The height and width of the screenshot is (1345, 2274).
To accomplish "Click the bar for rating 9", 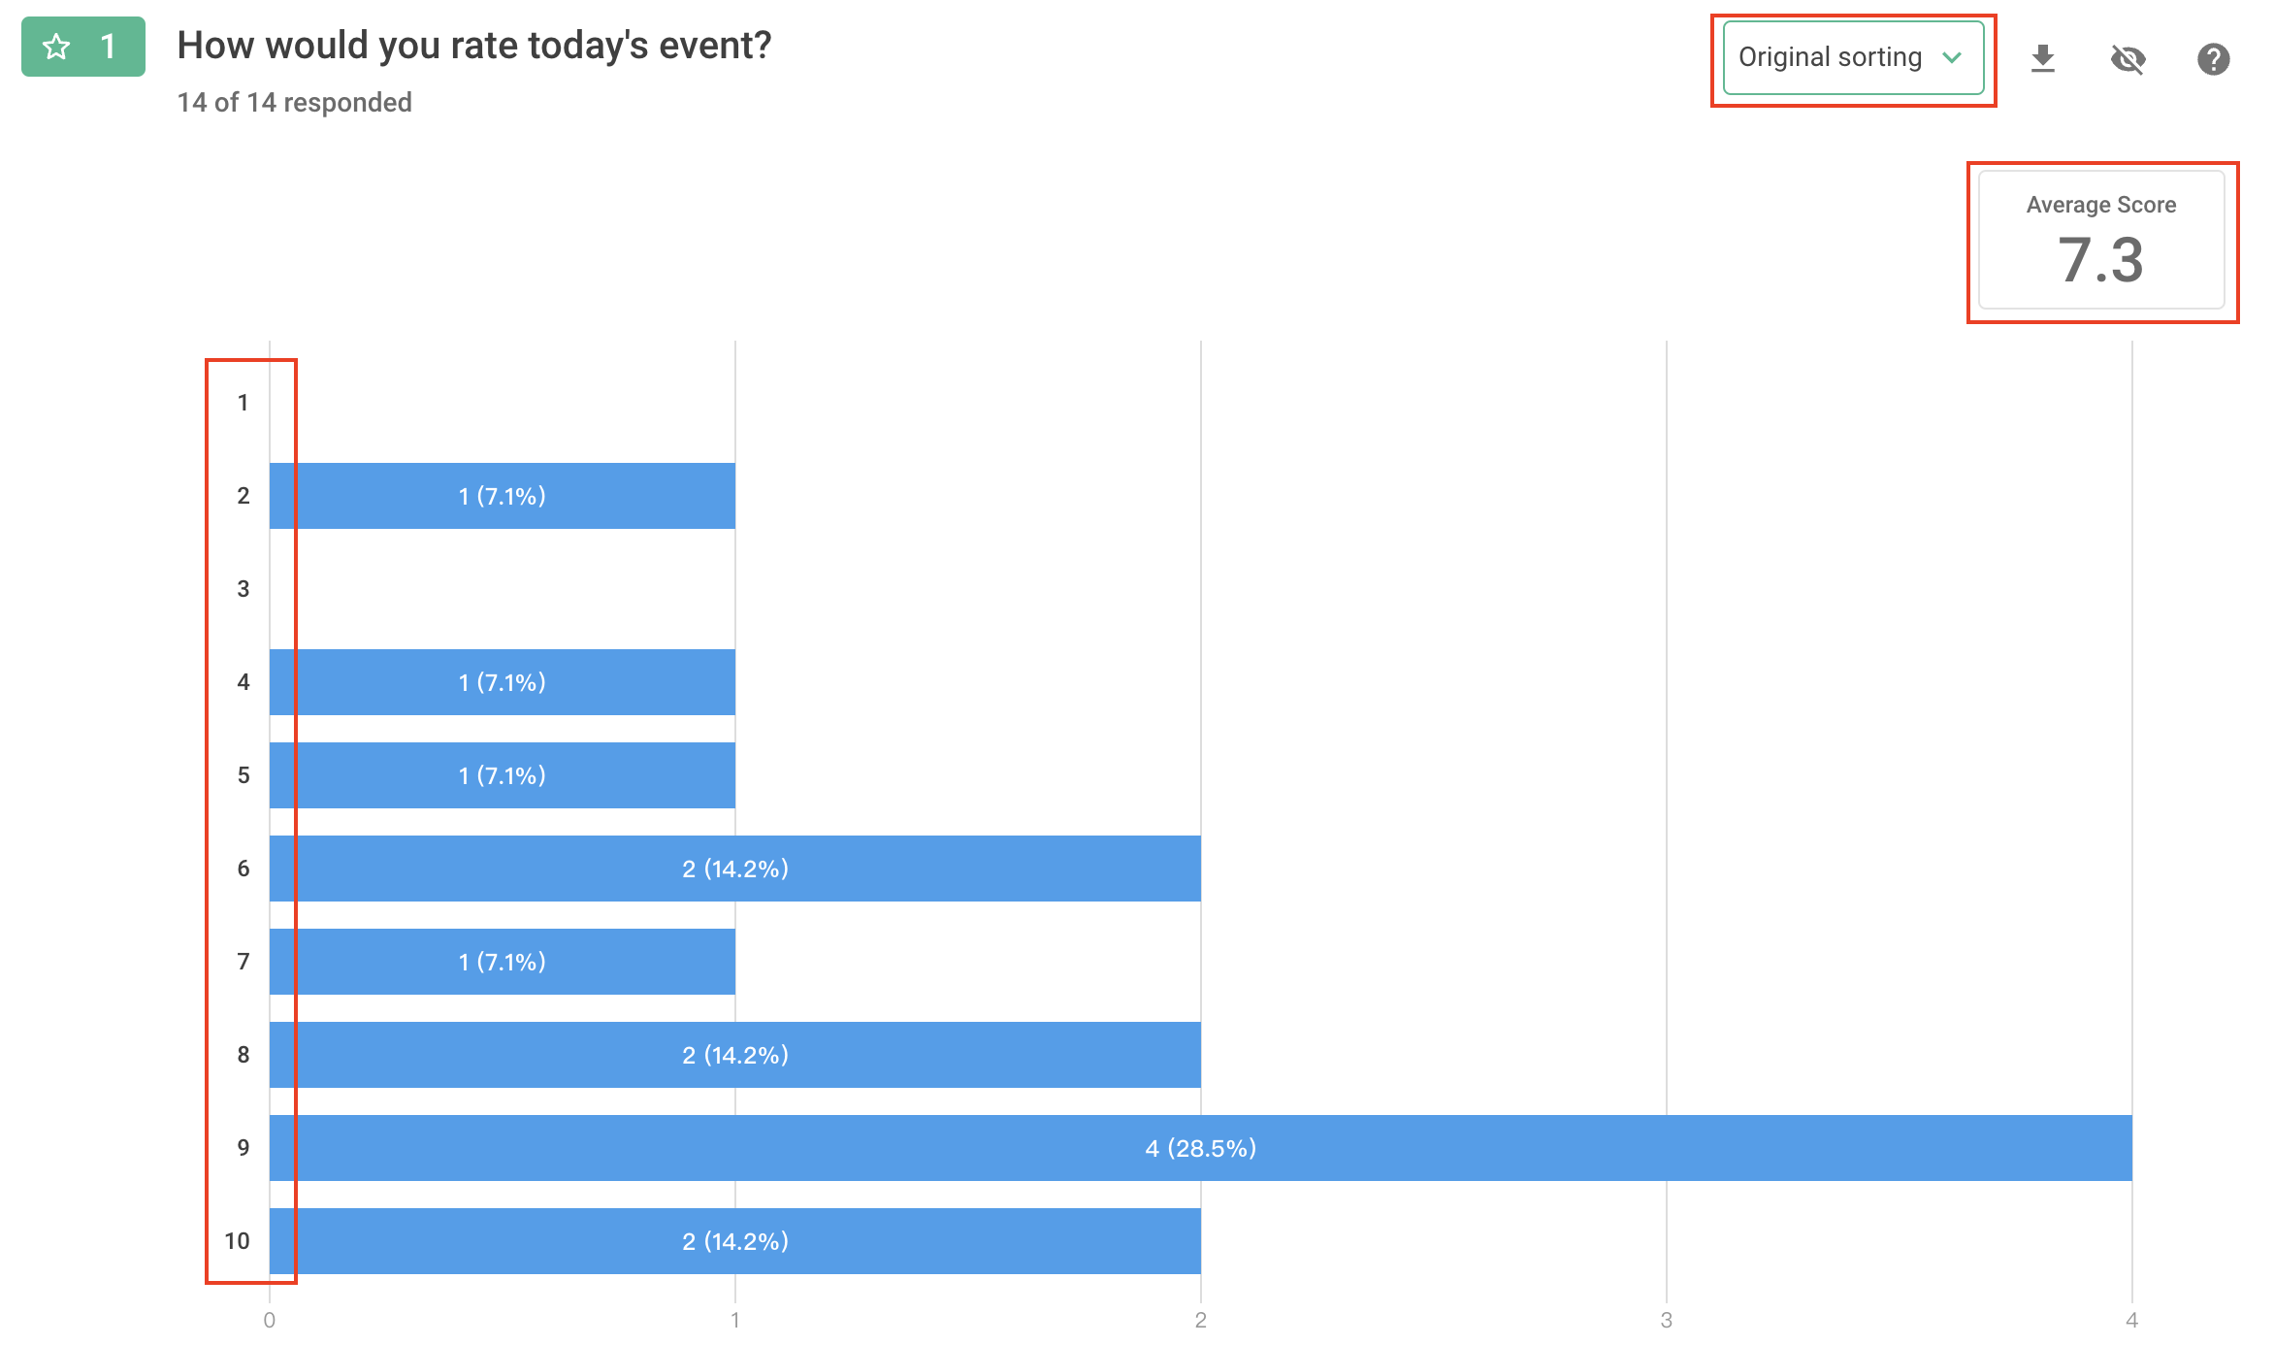I will click(1200, 1148).
